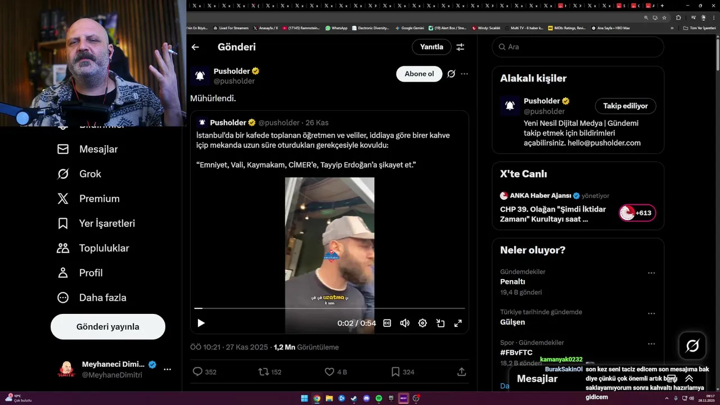Screen dimensions: 720x405
Task: Open Premium from the sidebar
Action: 88,199
